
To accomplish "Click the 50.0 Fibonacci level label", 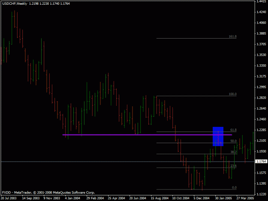I will pos(233,141).
